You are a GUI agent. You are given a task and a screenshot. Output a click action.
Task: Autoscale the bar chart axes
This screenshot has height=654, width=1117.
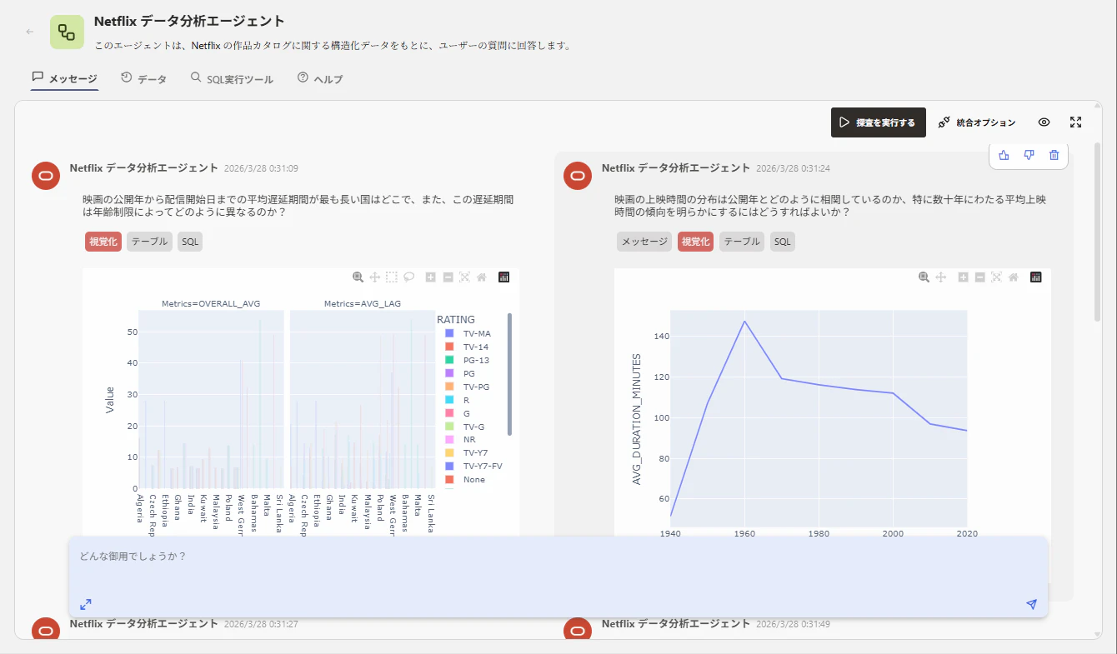tap(464, 277)
